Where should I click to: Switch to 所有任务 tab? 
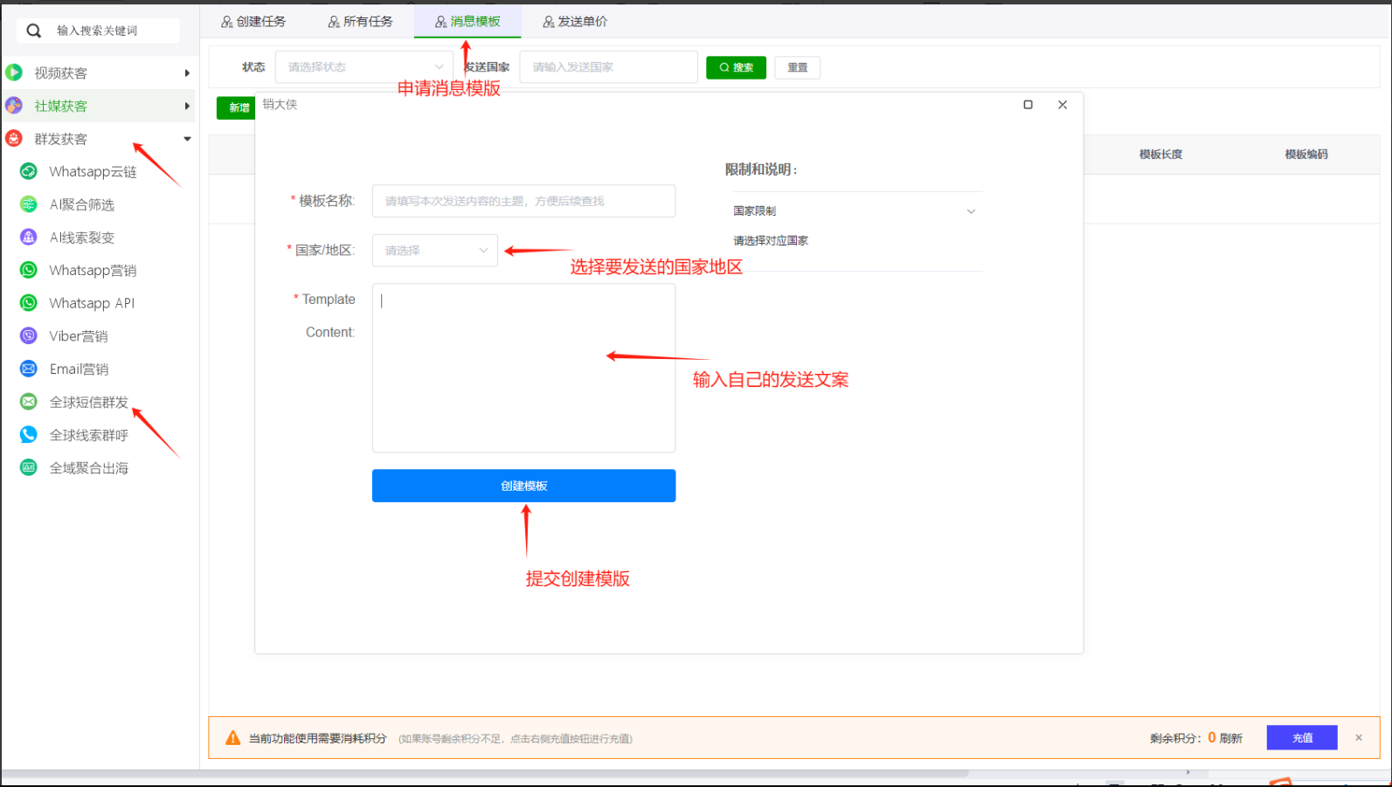(x=360, y=21)
